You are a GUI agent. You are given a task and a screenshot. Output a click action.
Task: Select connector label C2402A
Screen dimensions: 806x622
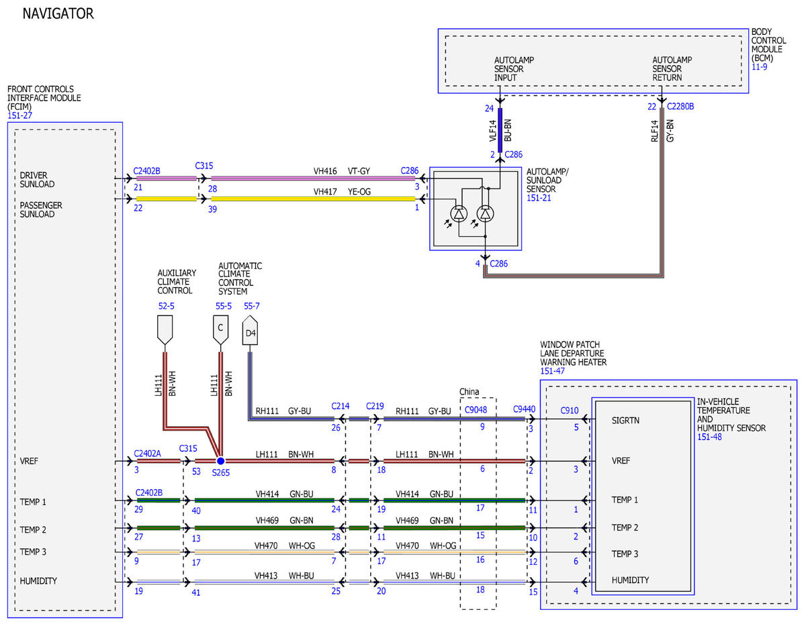(147, 453)
